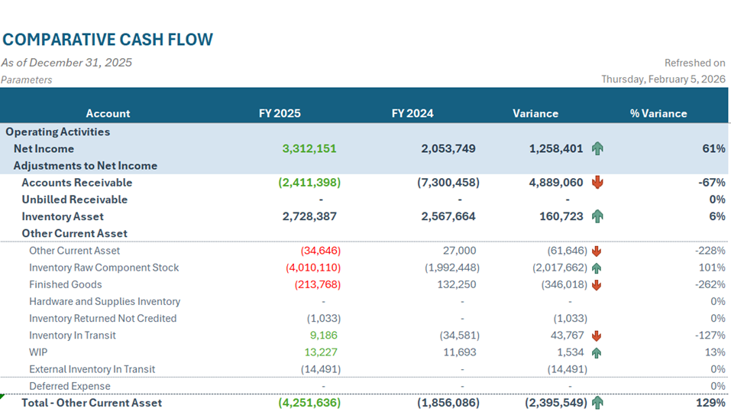Click the green up arrow in Inventory Asset row
The width and height of the screenshot is (731, 412).
point(597,216)
